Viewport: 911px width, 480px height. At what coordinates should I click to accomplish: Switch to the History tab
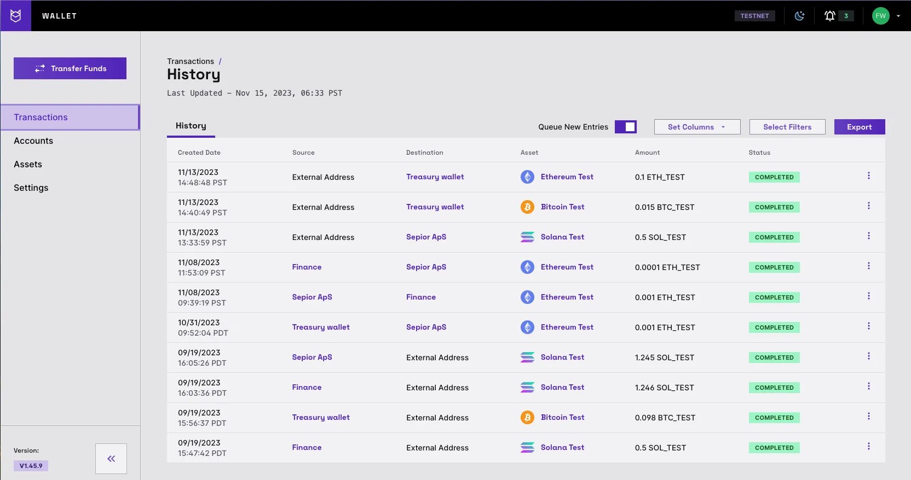[191, 126]
